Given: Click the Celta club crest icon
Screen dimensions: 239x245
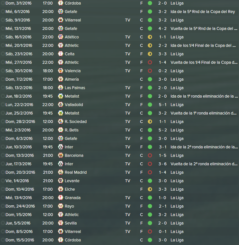Looking at the screenshot, I should pyautogui.click(x=61, y=54).
